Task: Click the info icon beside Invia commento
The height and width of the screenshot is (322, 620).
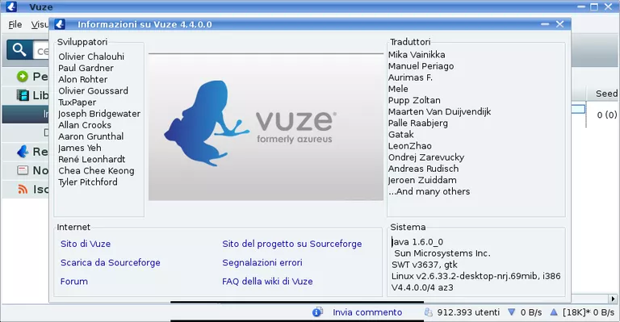Action: [x=317, y=312]
